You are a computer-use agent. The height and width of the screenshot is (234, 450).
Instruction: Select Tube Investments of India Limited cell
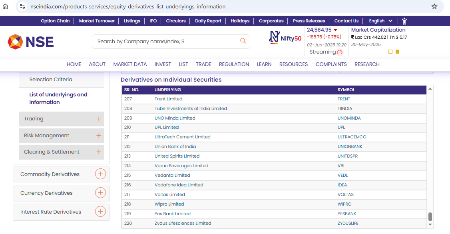coord(243,108)
